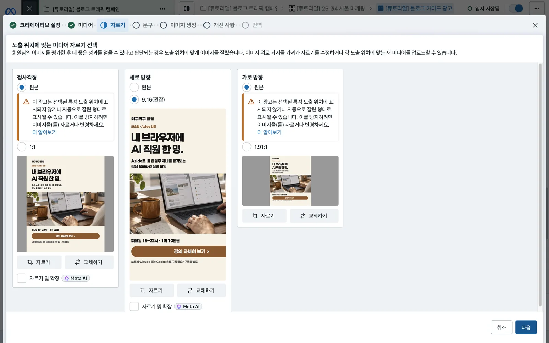Toggle the publish switch in top bar
The width and height of the screenshot is (549, 343).
tap(516, 8)
